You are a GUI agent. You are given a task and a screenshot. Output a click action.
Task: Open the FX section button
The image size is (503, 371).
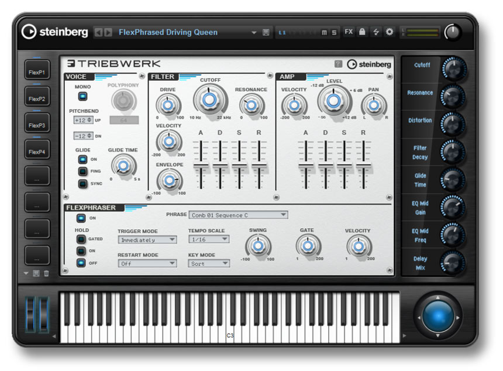point(349,32)
